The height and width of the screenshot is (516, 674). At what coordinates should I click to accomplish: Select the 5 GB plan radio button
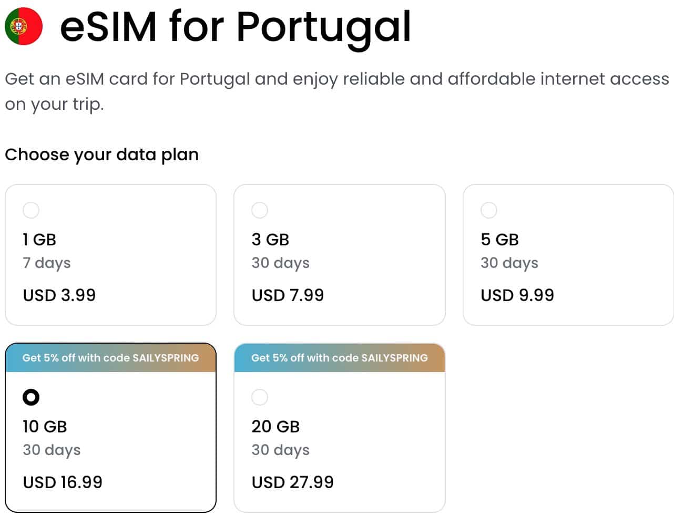tap(489, 210)
